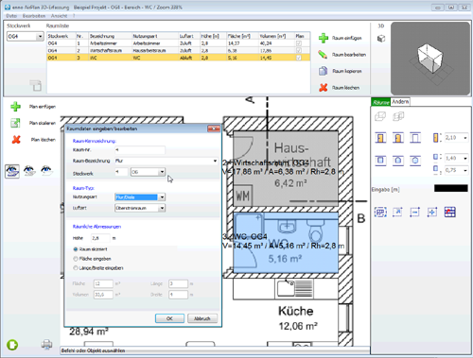Click the greyed stacked pages icon under Stockwerk
The height and width of the screenshot is (358, 473).
click(36, 85)
